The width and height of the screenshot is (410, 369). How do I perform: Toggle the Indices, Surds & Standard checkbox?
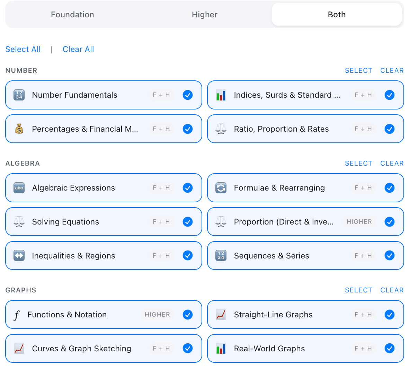[x=390, y=95]
